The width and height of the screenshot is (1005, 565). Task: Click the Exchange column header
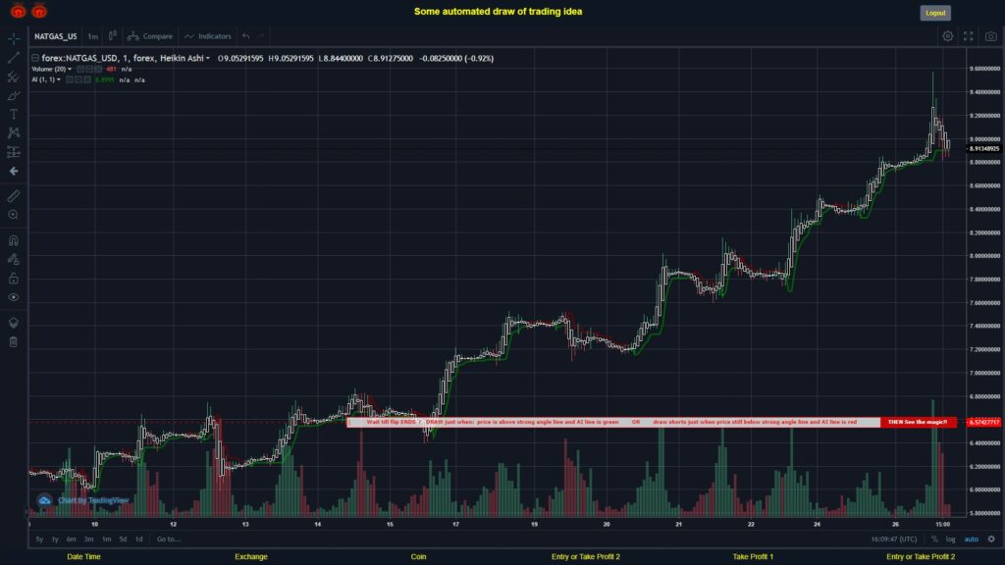coord(251,557)
